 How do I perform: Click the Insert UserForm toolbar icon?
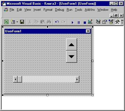[x=13, y=22]
